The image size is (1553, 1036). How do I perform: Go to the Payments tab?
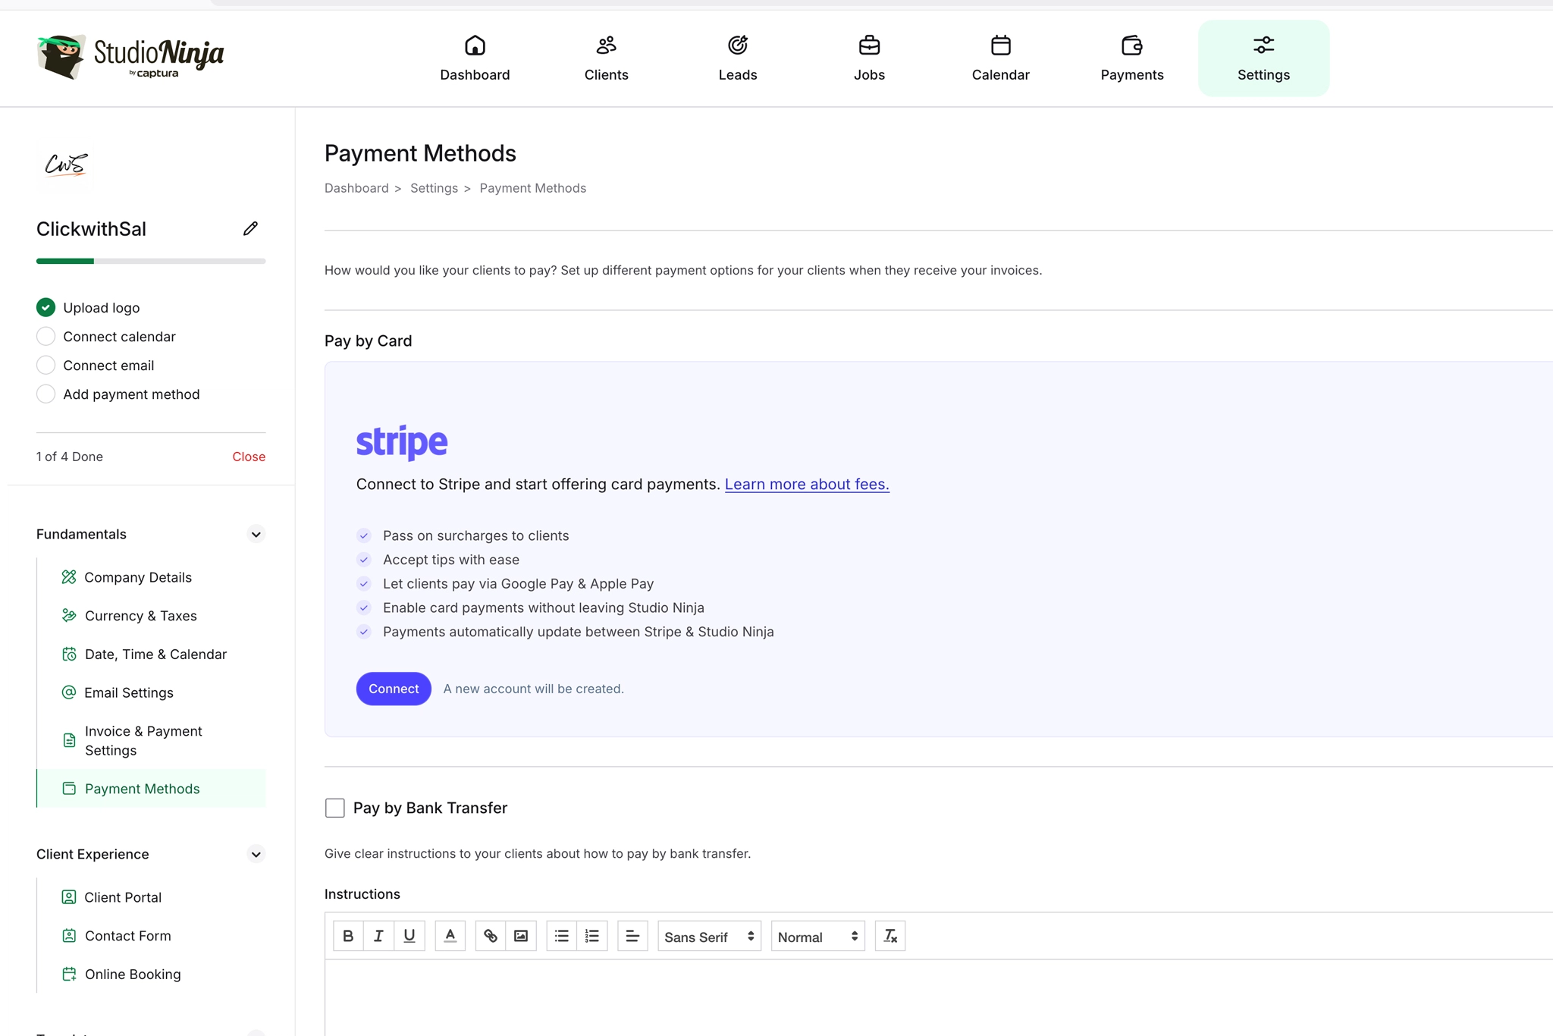[x=1132, y=58]
